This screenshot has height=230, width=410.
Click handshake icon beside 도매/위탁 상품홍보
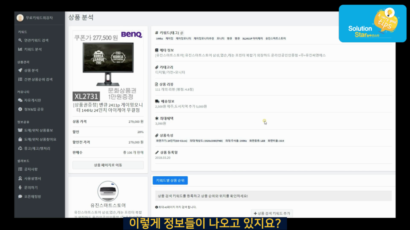tap(20, 130)
